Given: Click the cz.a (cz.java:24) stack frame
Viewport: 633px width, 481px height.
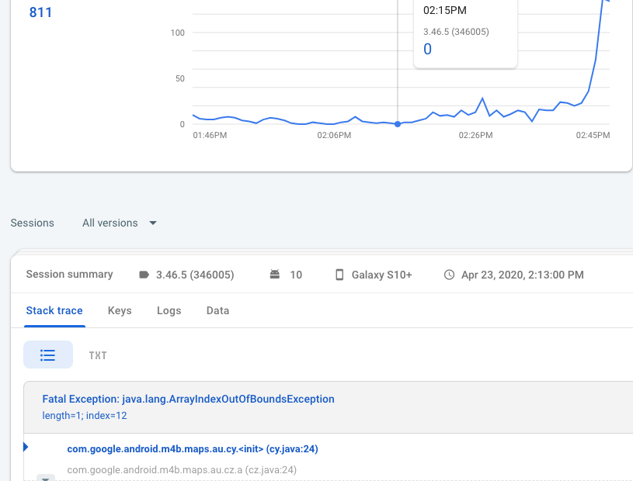Looking at the screenshot, I should [x=182, y=469].
